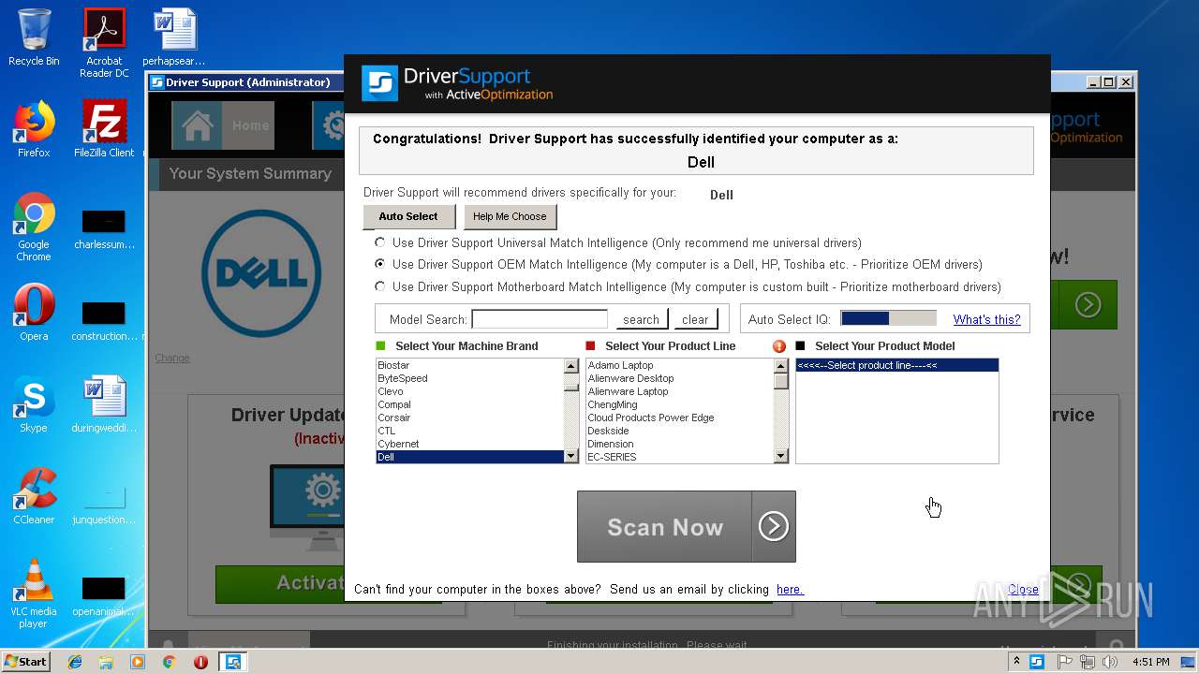Click the clear button

click(695, 319)
